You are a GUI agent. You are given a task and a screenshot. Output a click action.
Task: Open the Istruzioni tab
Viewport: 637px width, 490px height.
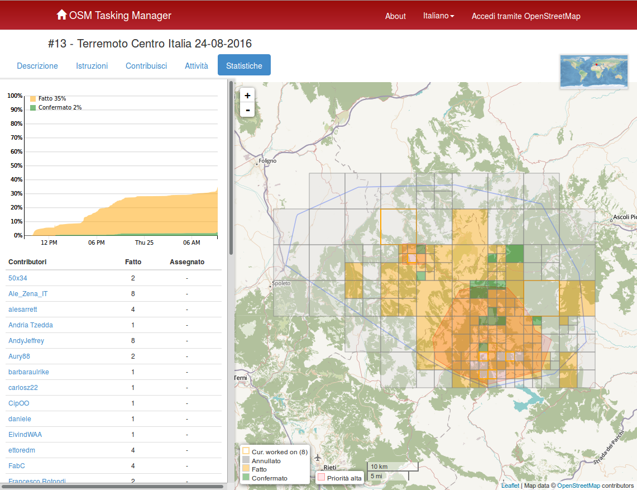92,65
